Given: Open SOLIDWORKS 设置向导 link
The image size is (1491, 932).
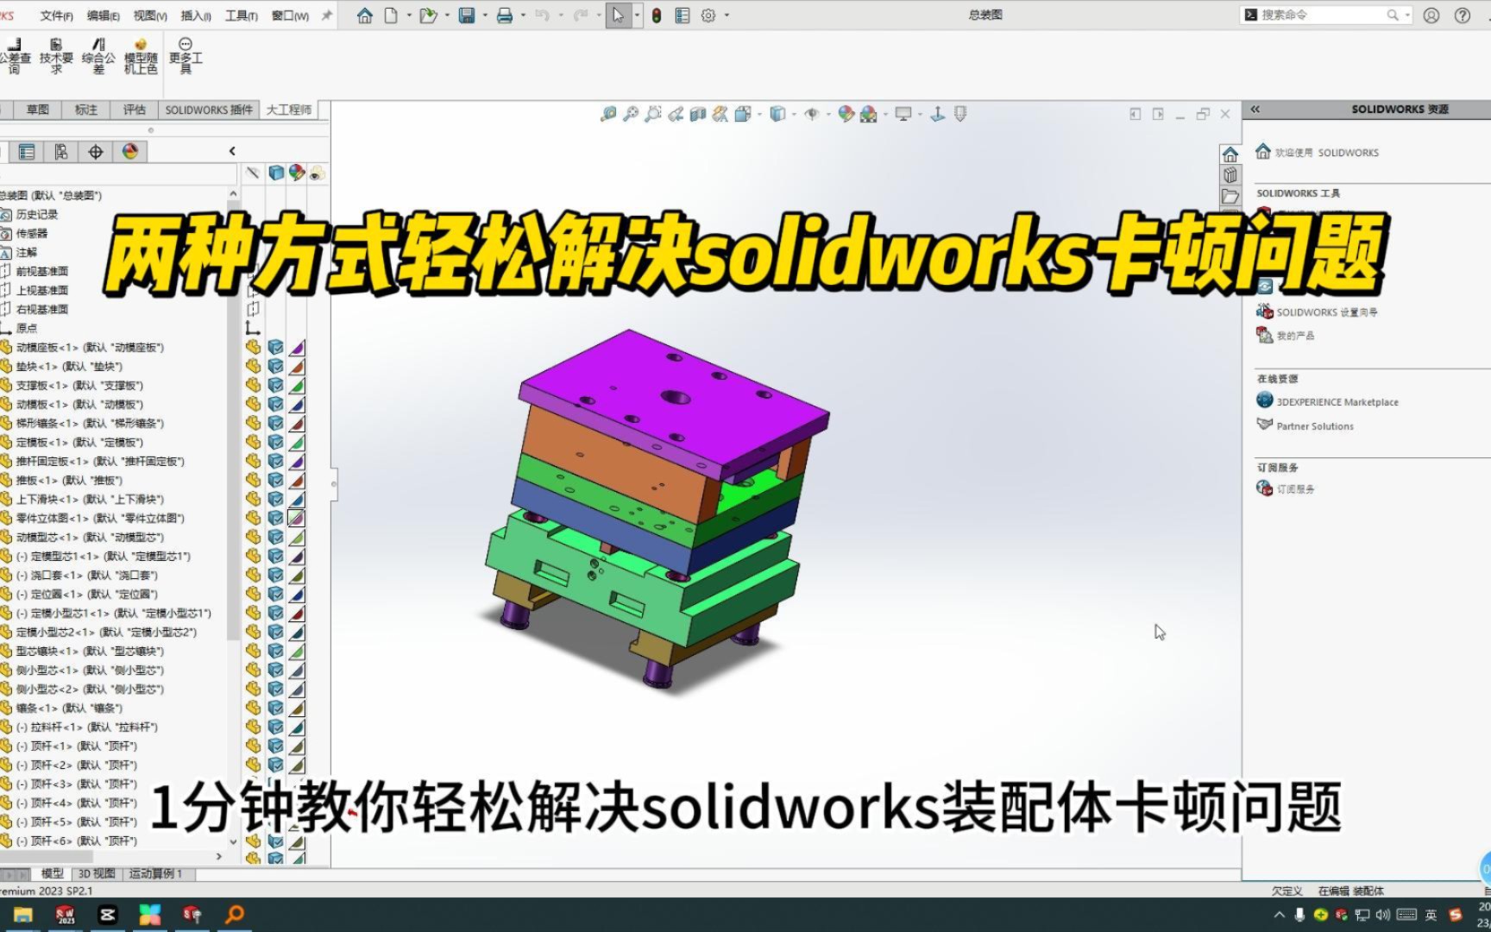Looking at the screenshot, I should pyautogui.click(x=1327, y=312).
